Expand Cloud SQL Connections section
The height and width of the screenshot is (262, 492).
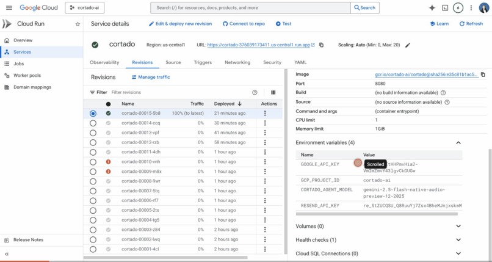click(458, 253)
